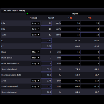Click the Diam distal row label

(7, 58)
